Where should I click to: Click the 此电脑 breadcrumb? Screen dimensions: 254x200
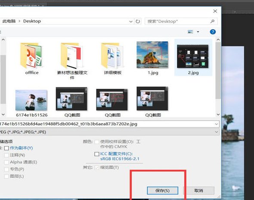(x=9, y=21)
